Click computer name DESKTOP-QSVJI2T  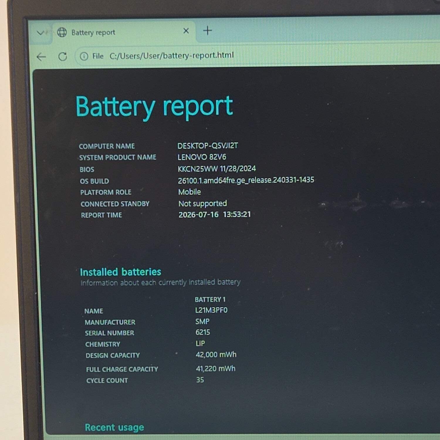coord(208,145)
